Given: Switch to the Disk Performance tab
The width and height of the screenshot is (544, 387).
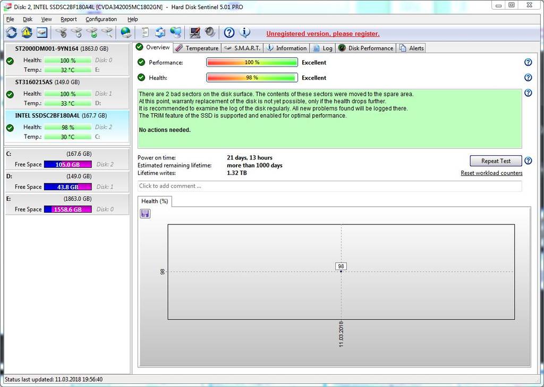Looking at the screenshot, I should coord(366,48).
